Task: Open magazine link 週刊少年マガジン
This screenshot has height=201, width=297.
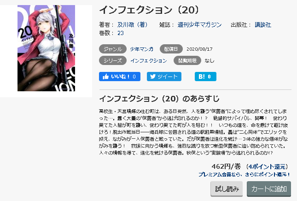Action: (199, 24)
